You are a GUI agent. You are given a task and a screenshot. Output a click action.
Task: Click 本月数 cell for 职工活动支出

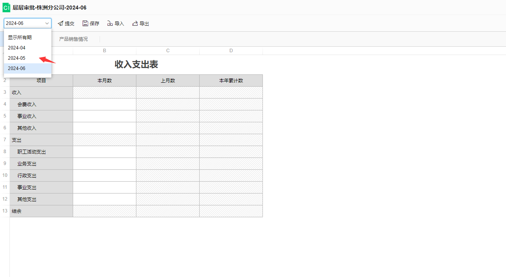(x=104, y=152)
